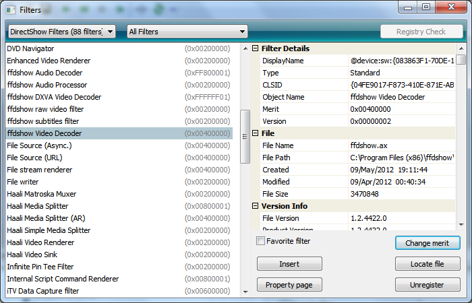Enable the Favorite filter checkbox
Viewport: 472px width, 303px height.
click(260, 241)
